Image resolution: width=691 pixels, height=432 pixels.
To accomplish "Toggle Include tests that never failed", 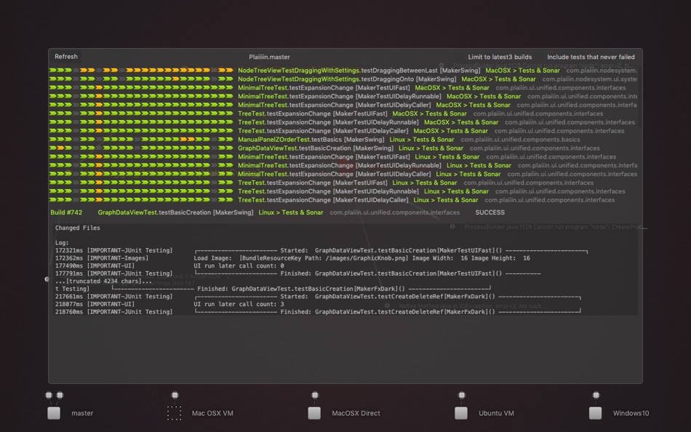I will point(591,57).
